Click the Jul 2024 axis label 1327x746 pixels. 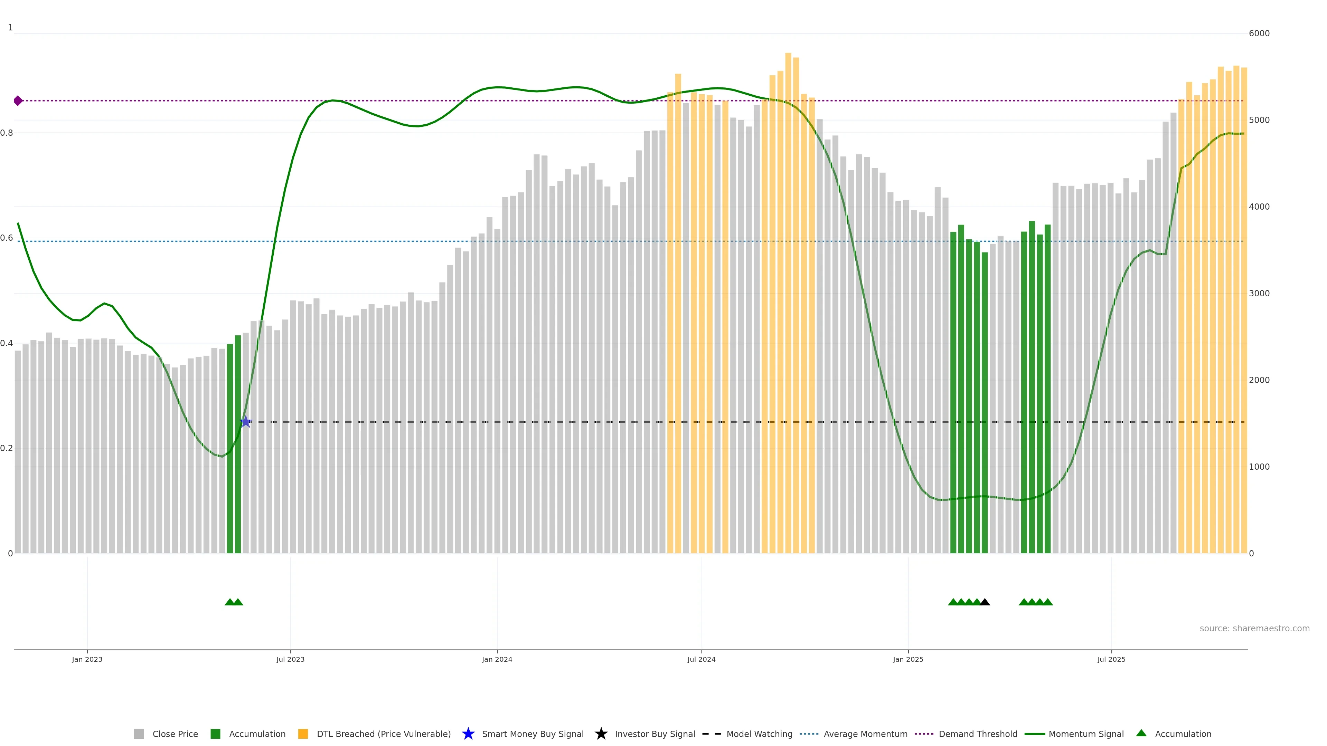pyautogui.click(x=701, y=659)
